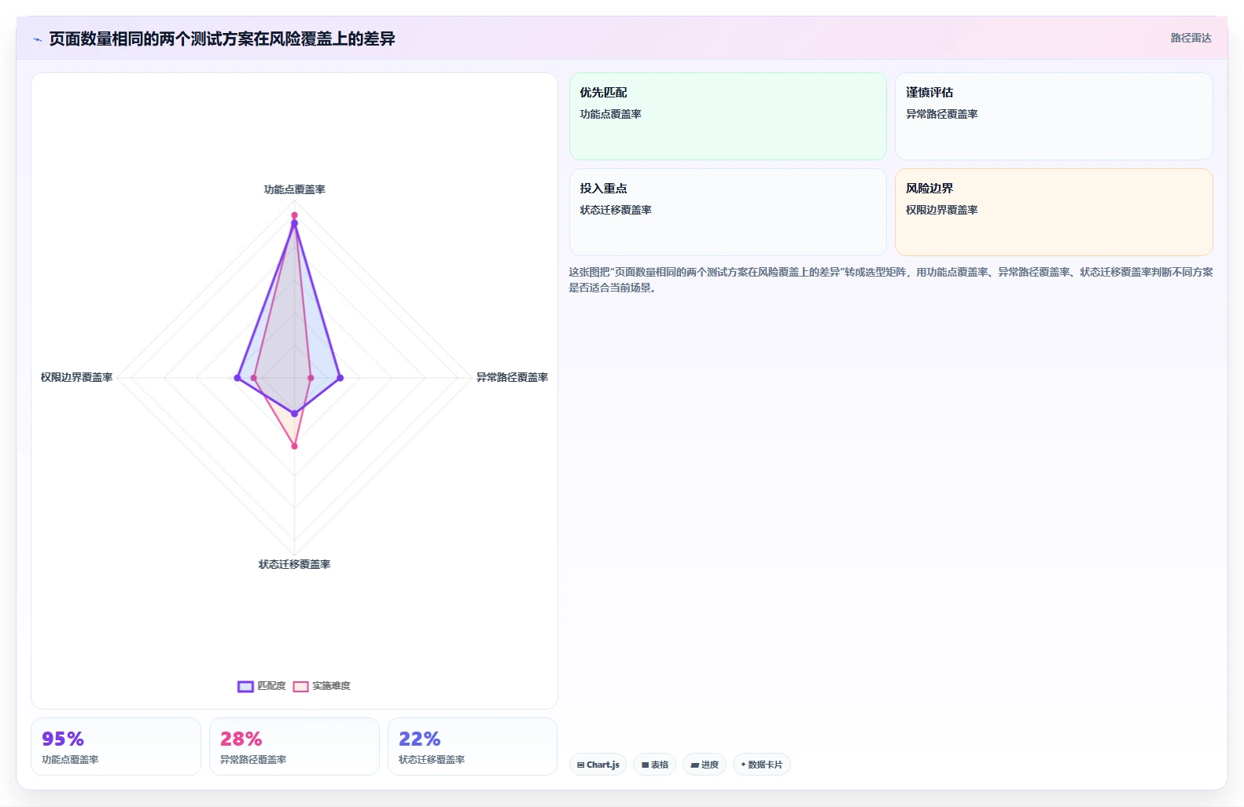Select the orange 风险边界 card

[1054, 212]
